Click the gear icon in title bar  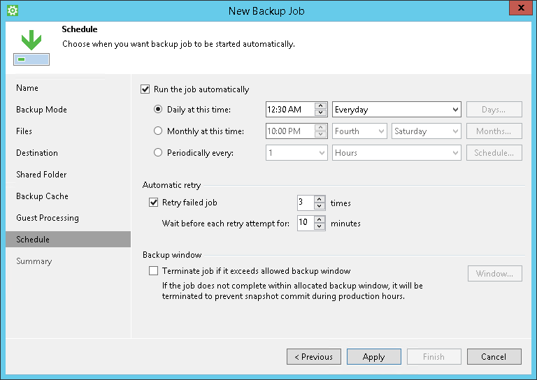pos(13,10)
